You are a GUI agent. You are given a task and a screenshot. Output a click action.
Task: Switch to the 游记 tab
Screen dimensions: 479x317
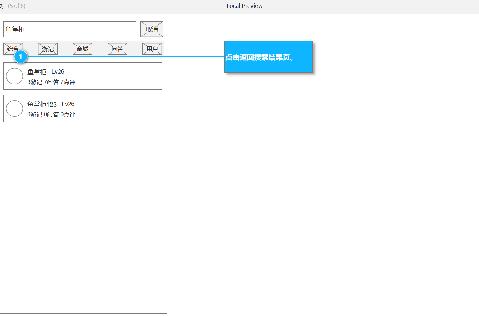tap(48, 49)
